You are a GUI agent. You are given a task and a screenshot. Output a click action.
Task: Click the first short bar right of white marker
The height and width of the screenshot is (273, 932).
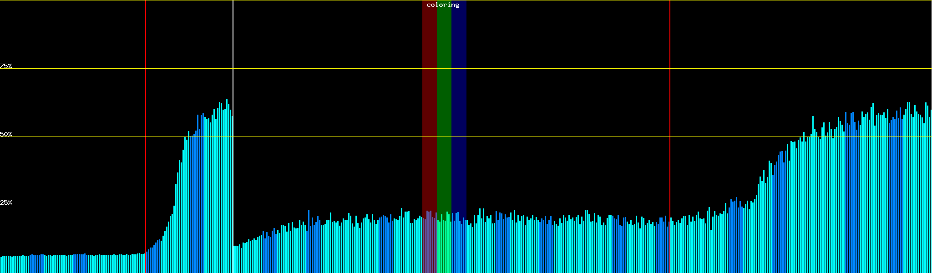tap(234, 259)
